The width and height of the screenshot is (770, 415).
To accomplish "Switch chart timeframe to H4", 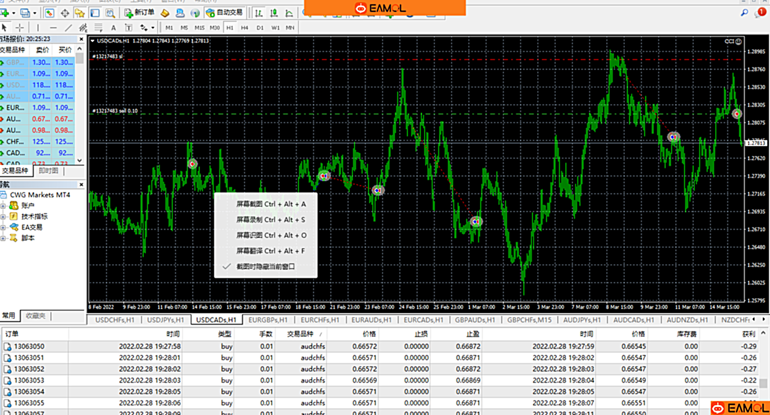I will (245, 27).
